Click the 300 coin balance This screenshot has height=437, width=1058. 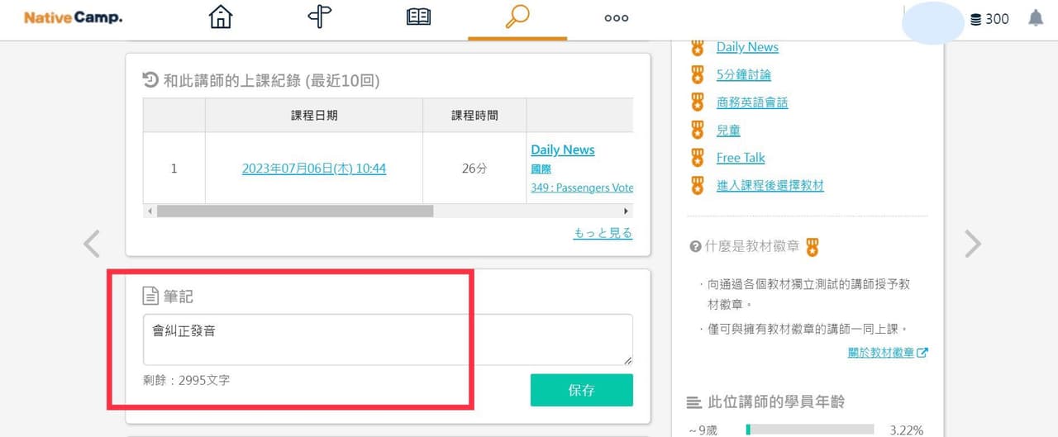(997, 19)
